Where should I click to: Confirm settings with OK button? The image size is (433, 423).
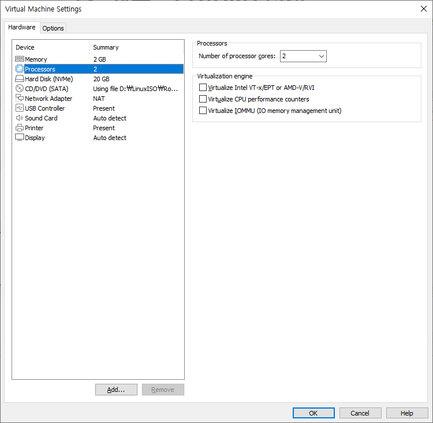(313, 413)
